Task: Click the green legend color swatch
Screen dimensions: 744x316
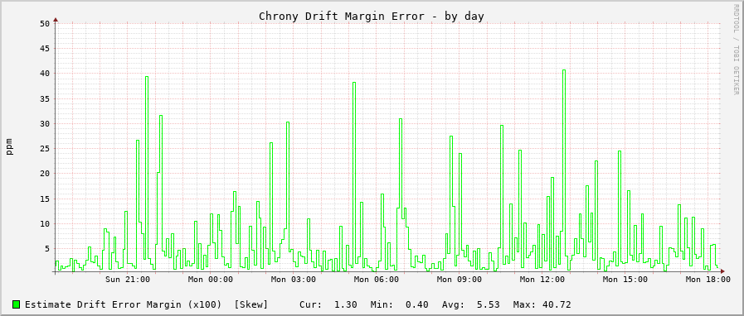Action: [x=16, y=304]
